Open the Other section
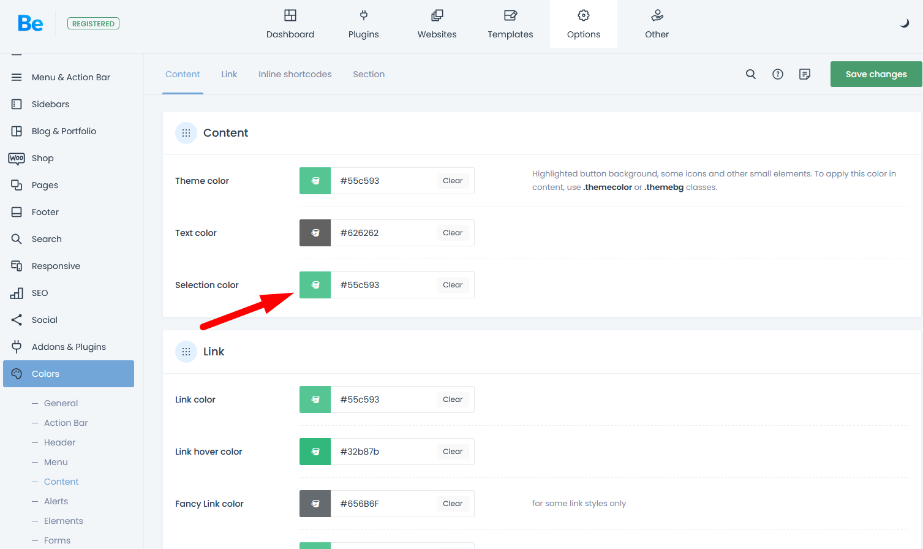Image resolution: width=923 pixels, height=549 pixels. coord(657,24)
